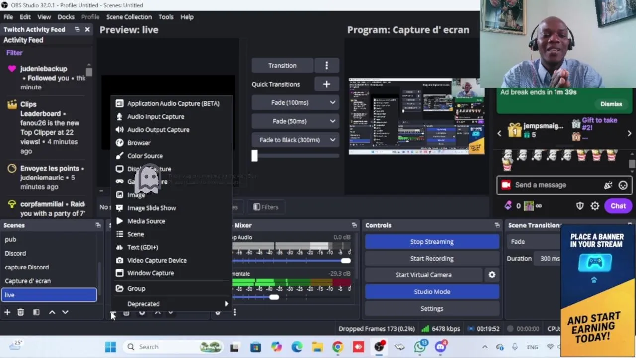Image resolution: width=636 pixels, height=358 pixels.
Task: Click Stop Streaming button
Action: click(432, 242)
